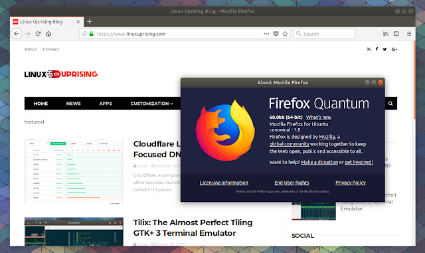Toggle the sidebars button
Image resolution: width=425 pixels, height=253 pixels.
396,34
